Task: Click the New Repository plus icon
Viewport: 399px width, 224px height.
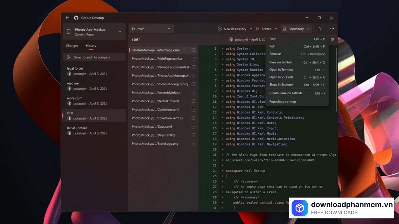Action: pos(220,29)
